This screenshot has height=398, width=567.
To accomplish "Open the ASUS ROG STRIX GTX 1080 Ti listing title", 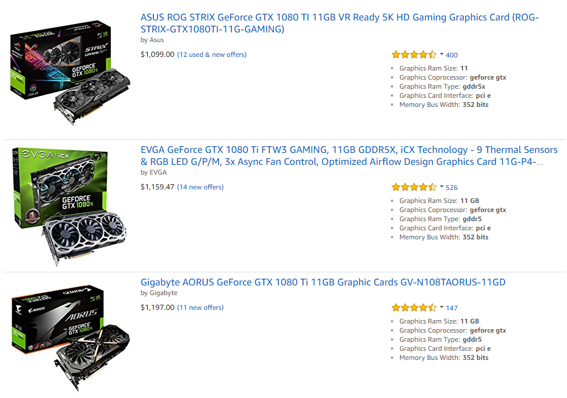I will pos(340,23).
